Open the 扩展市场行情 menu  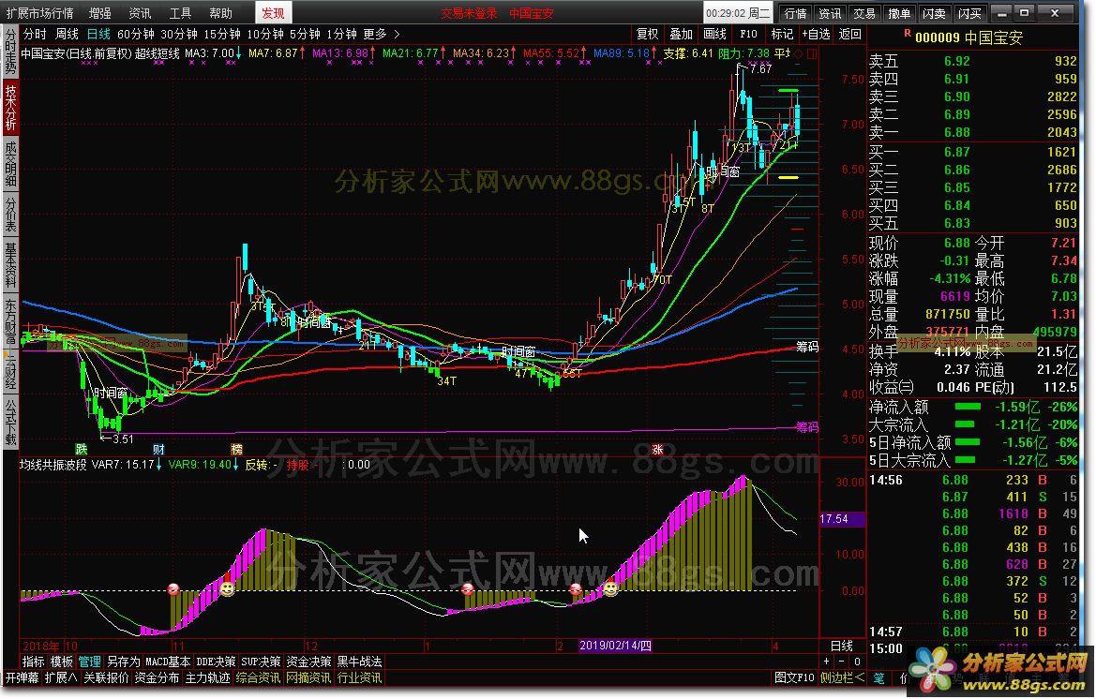[x=39, y=13]
